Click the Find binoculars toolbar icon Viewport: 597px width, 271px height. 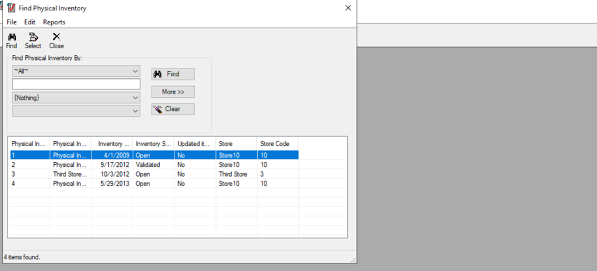tap(11, 37)
